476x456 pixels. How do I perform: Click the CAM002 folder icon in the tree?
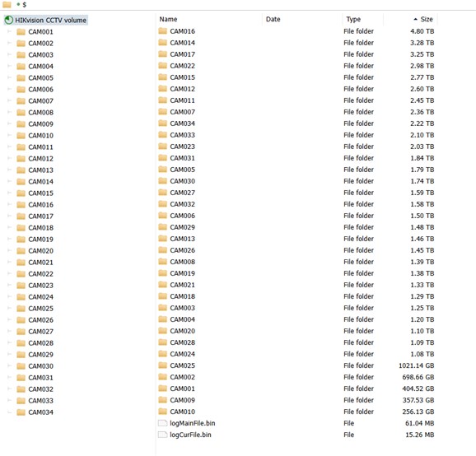click(21, 43)
